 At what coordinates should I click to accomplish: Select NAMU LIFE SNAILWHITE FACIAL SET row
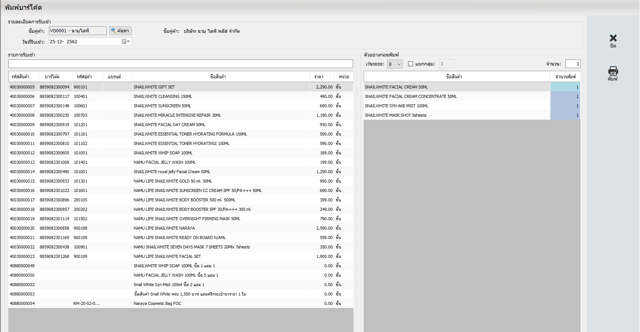[x=181, y=256]
